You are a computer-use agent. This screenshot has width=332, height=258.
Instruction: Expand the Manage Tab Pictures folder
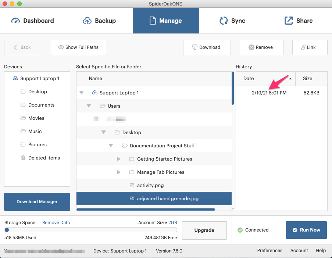pos(118,172)
